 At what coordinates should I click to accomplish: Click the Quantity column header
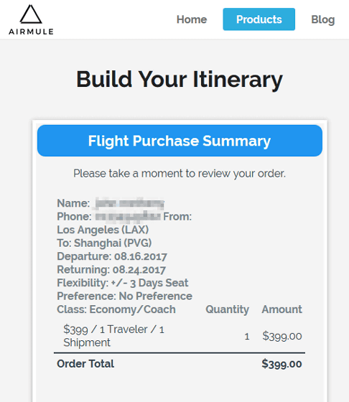coord(227,309)
